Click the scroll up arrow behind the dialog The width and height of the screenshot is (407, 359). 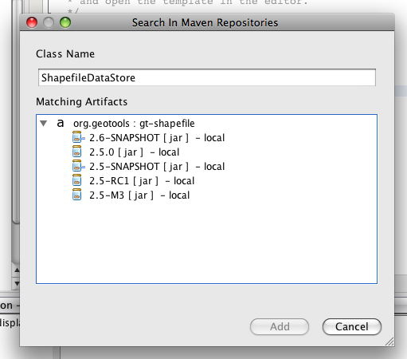(17, 270)
